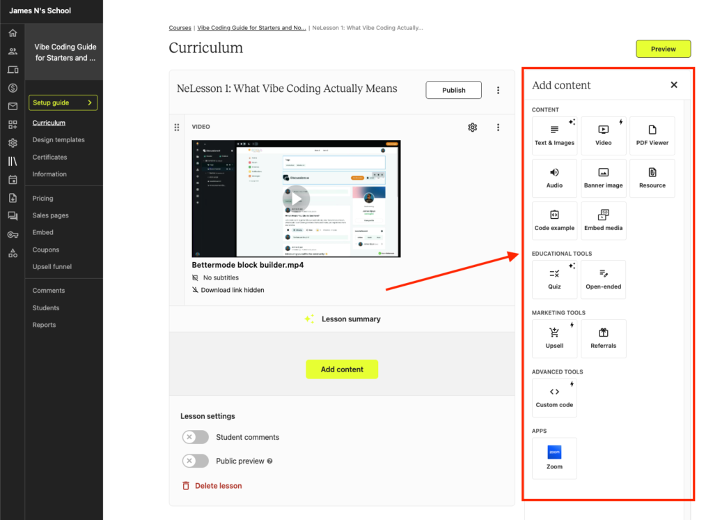Add a PDF Viewer block

[652, 135]
